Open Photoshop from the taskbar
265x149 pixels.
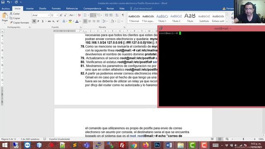(x=157, y=145)
